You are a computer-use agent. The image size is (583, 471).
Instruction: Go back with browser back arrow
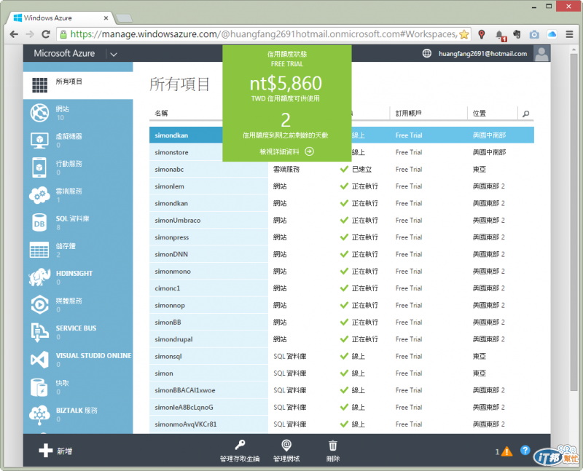pyautogui.click(x=14, y=34)
